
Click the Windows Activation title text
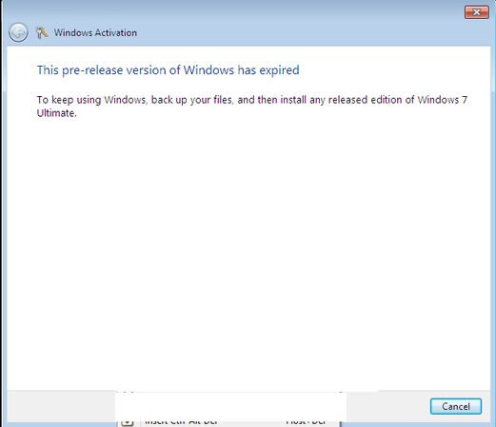click(95, 32)
